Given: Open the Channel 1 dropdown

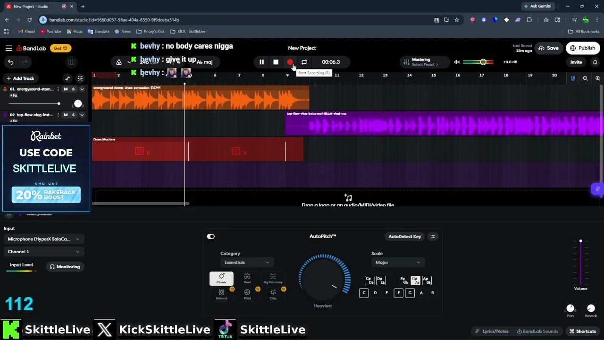Looking at the screenshot, I should point(43,252).
